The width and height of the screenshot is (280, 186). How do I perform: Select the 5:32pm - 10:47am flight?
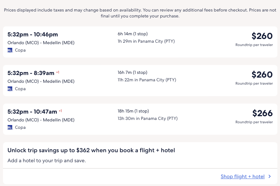point(32,112)
